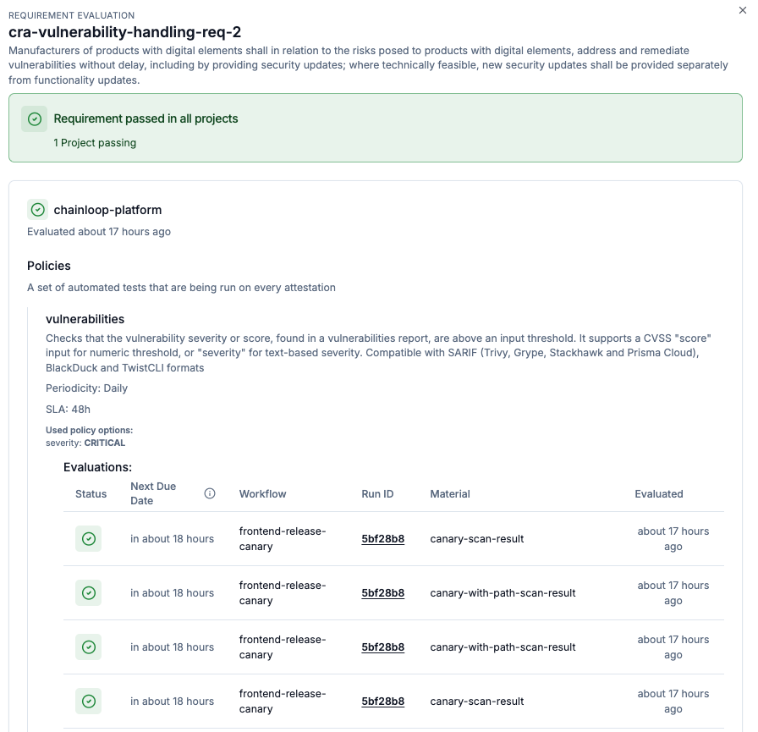
Task: Click the Evaluations section label
Action: [x=93, y=466]
